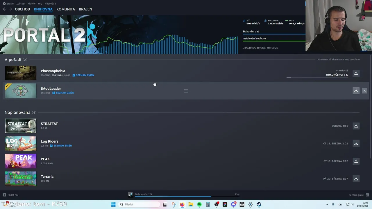Click the Phasmophobia game thumbnail
This screenshot has width=372, height=209.
click(21, 73)
